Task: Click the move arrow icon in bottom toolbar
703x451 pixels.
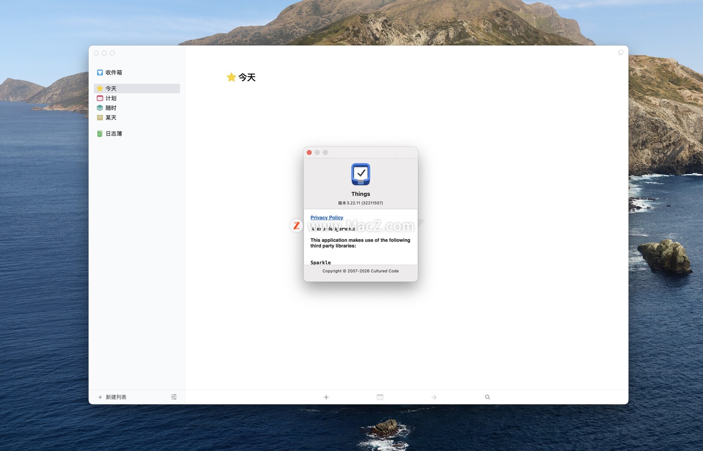Action: (434, 397)
